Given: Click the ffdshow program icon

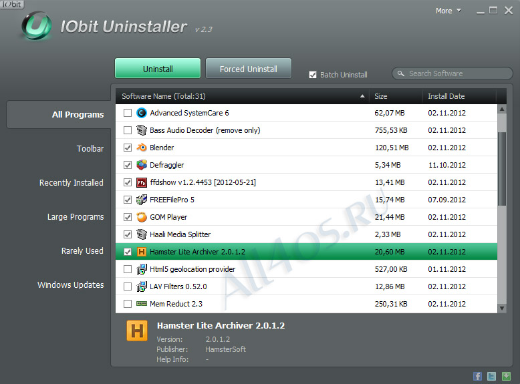Looking at the screenshot, I should pyautogui.click(x=142, y=182).
